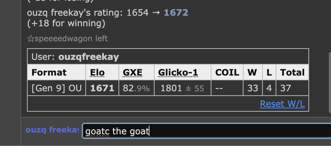Click the User: ouzqfreekay table title

tap(75, 57)
